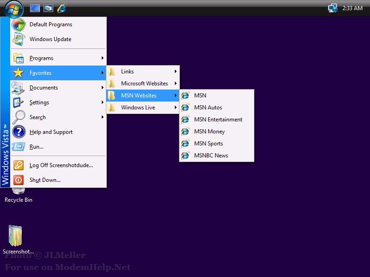370x277 pixels.
Task: Click the Favorites menu label
Action: coord(40,73)
